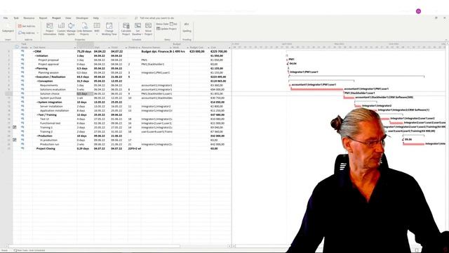The width and height of the screenshot is (449, 253).
Task: Click Update Project
Action: pos(166,29)
